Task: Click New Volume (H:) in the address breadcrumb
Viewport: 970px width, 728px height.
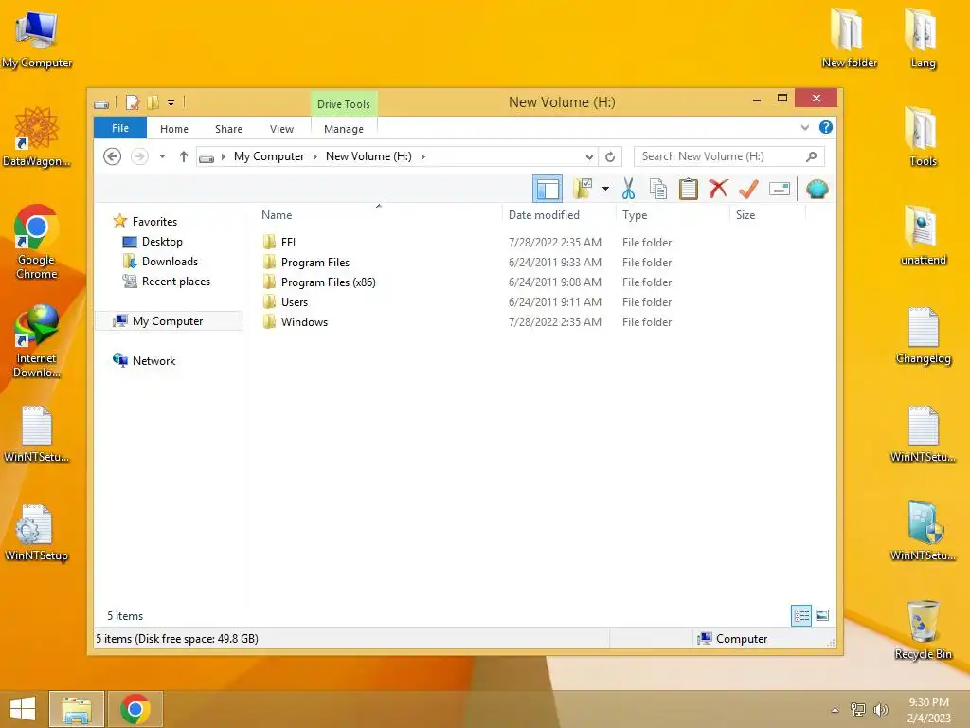Action: pyautogui.click(x=368, y=156)
